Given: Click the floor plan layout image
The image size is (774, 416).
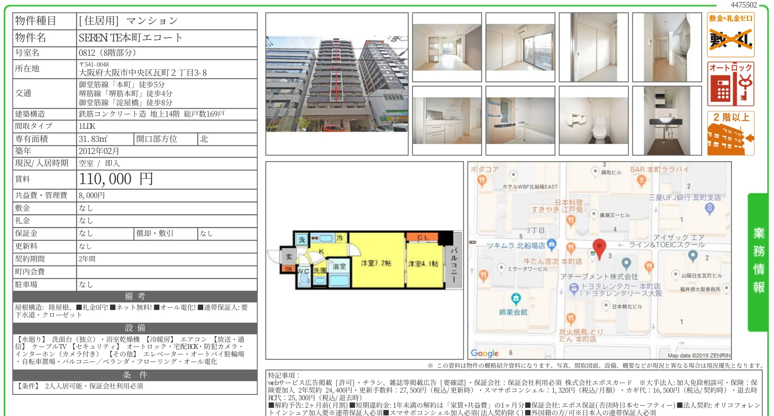Looking at the screenshot, I should click(x=364, y=260).
